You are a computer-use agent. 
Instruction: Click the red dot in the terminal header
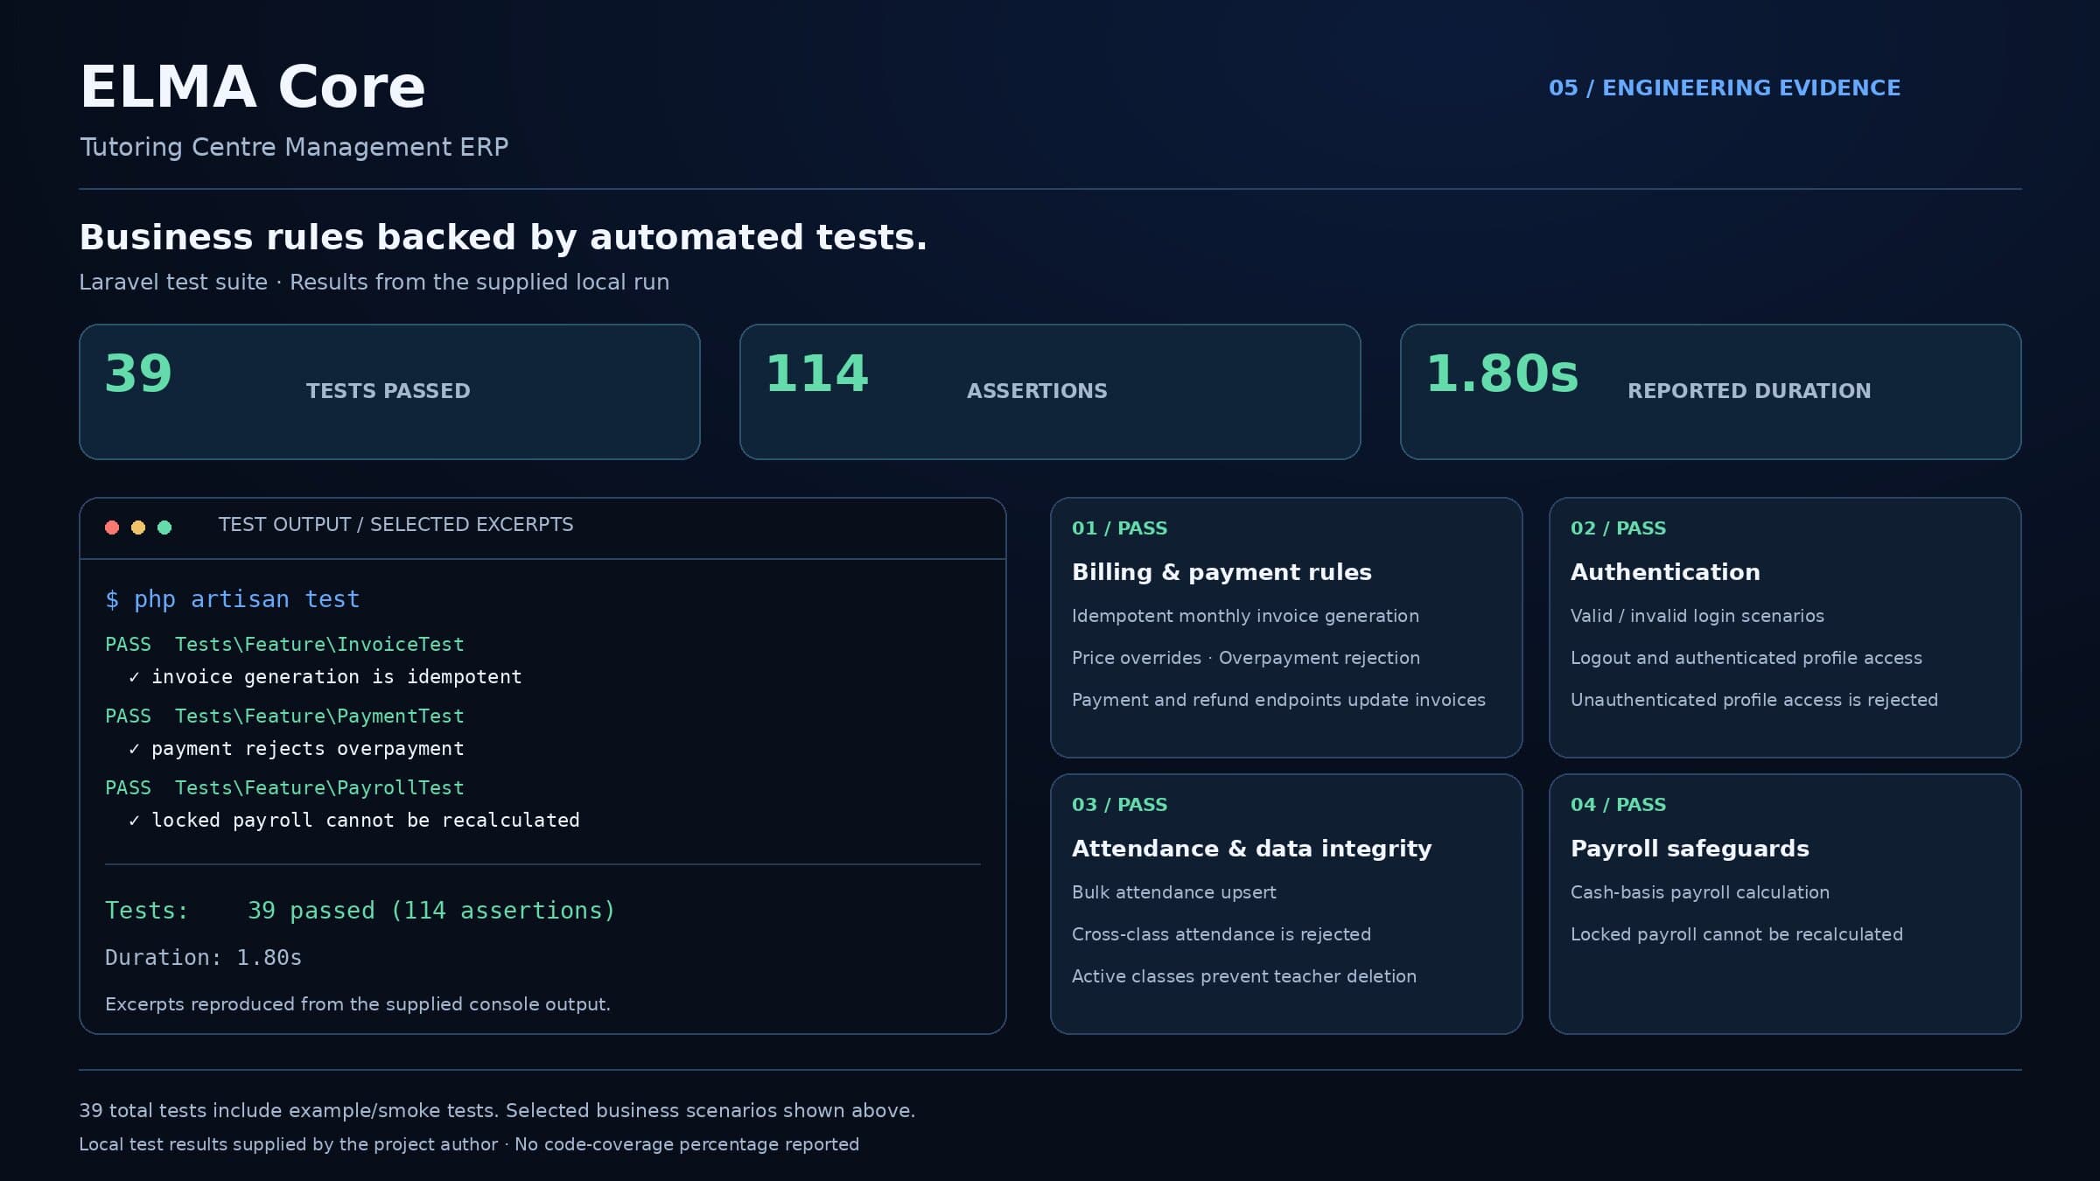(x=112, y=527)
